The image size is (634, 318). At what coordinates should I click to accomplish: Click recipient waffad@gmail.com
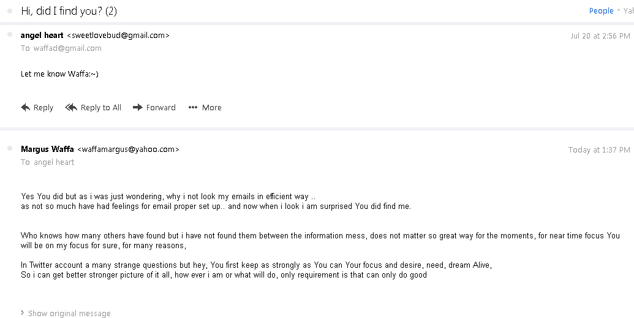point(67,48)
